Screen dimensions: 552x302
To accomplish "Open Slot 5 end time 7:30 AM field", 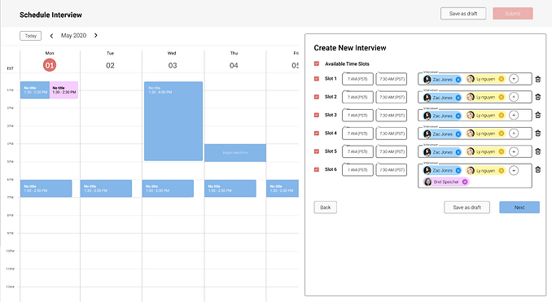I will pyautogui.click(x=392, y=151).
